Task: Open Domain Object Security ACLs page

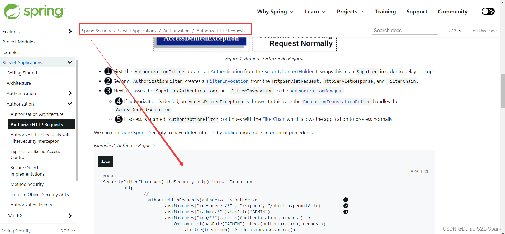Action: click(40, 195)
